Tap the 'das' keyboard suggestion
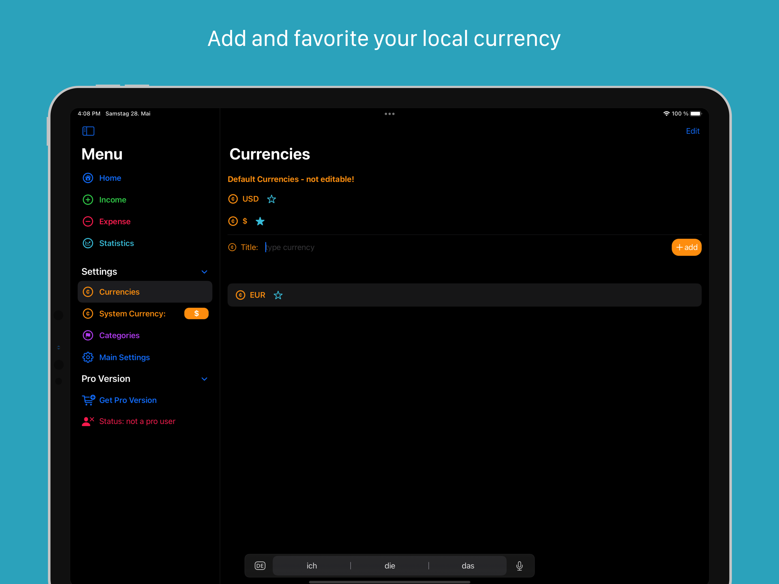Screen dimensions: 779x584 [x=468, y=566]
